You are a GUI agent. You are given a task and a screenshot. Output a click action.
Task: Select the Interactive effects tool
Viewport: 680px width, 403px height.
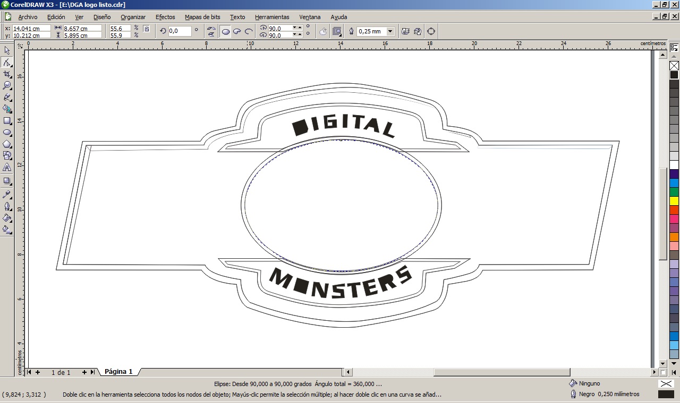(7, 181)
